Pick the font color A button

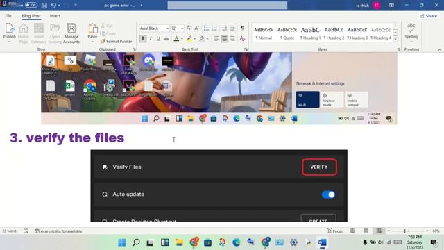[176, 39]
